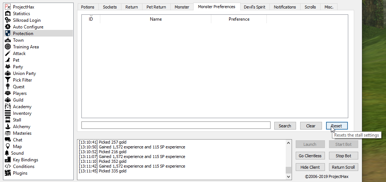
Task: Select the Attack sword icon
Action: coord(7,54)
